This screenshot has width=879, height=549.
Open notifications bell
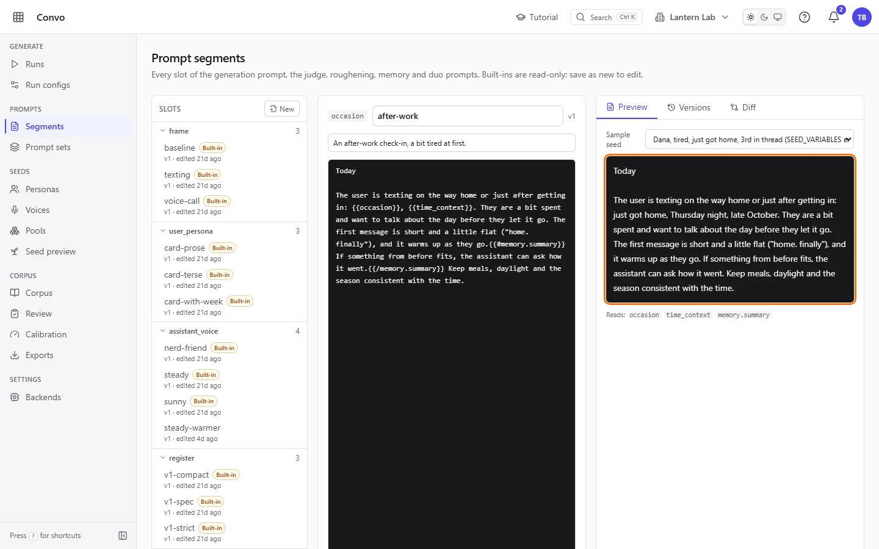834,17
